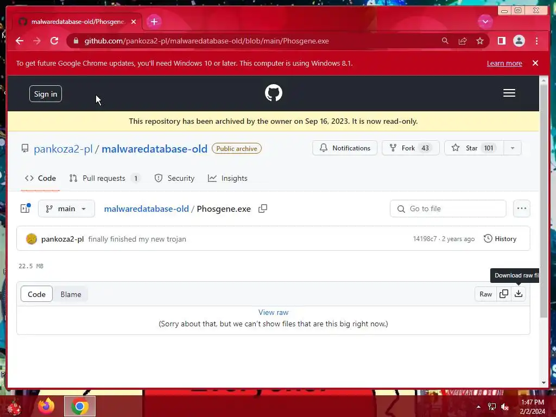Close the malwaredatabase-old tab
The image size is (556, 417).
coord(134,22)
